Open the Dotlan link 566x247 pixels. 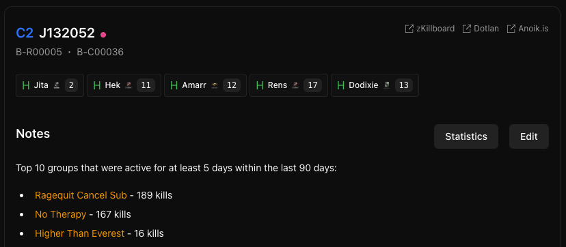tap(481, 29)
